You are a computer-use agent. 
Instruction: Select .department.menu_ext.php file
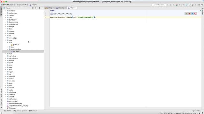pos(18,106)
